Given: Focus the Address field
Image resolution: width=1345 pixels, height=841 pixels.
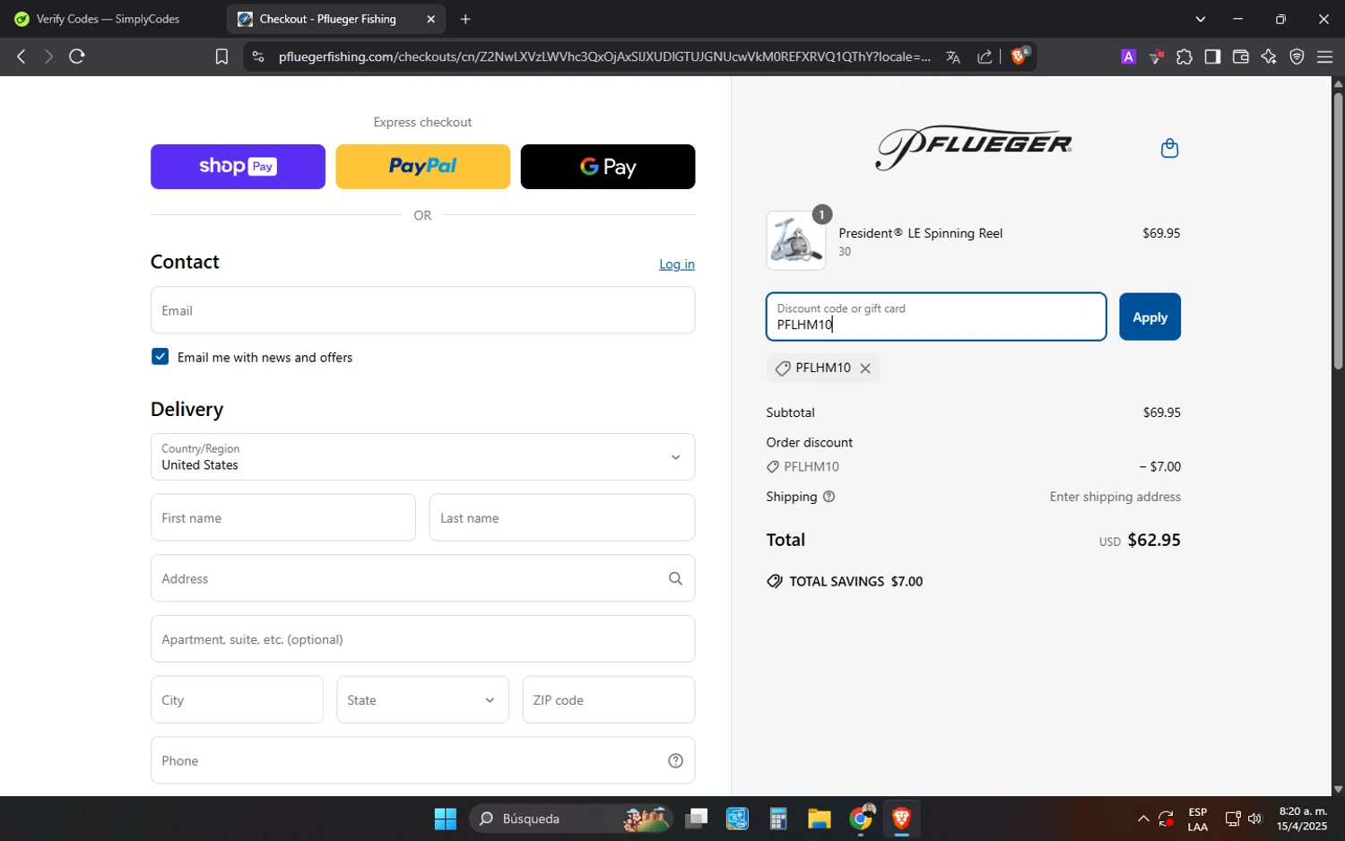Looking at the screenshot, I should point(422,578).
